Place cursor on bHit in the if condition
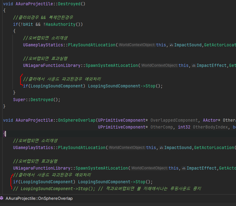Image resolution: width=236 pixels, height=206 pixels. pyautogui.click(x=28, y=24)
